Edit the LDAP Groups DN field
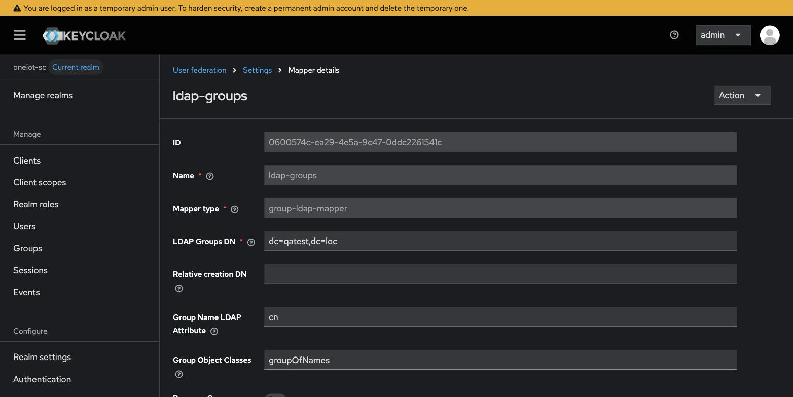Screen dimensions: 793x397 tap(500, 241)
